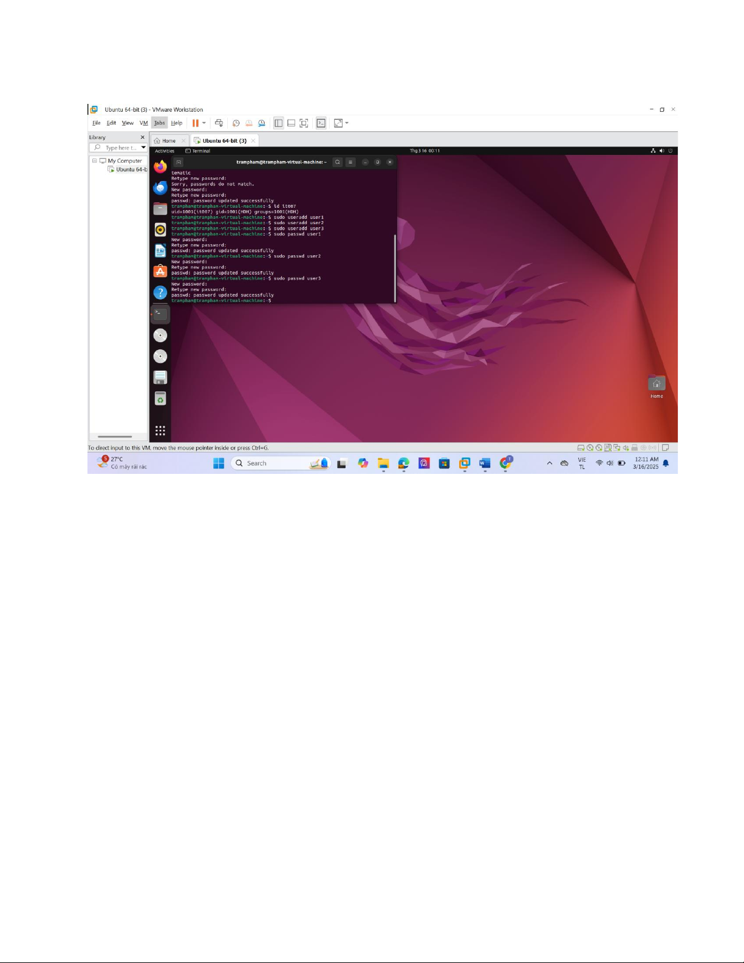Screen dimensions: 744x963
Task: Click the terminal search icon
Action: tap(338, 162)
